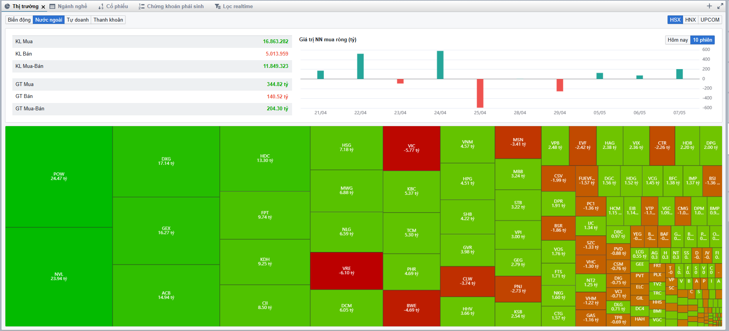Select the KDH treemap tile
Screen dimensions: 729x331
(x=265, y=262)
